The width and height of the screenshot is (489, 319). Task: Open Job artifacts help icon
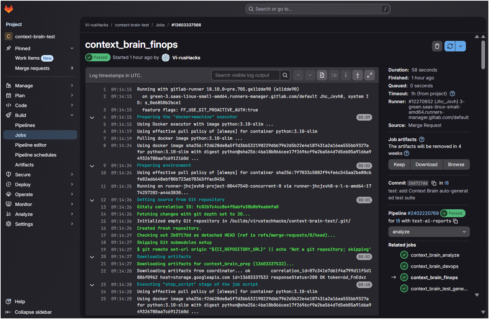click(x=422, y=139)
